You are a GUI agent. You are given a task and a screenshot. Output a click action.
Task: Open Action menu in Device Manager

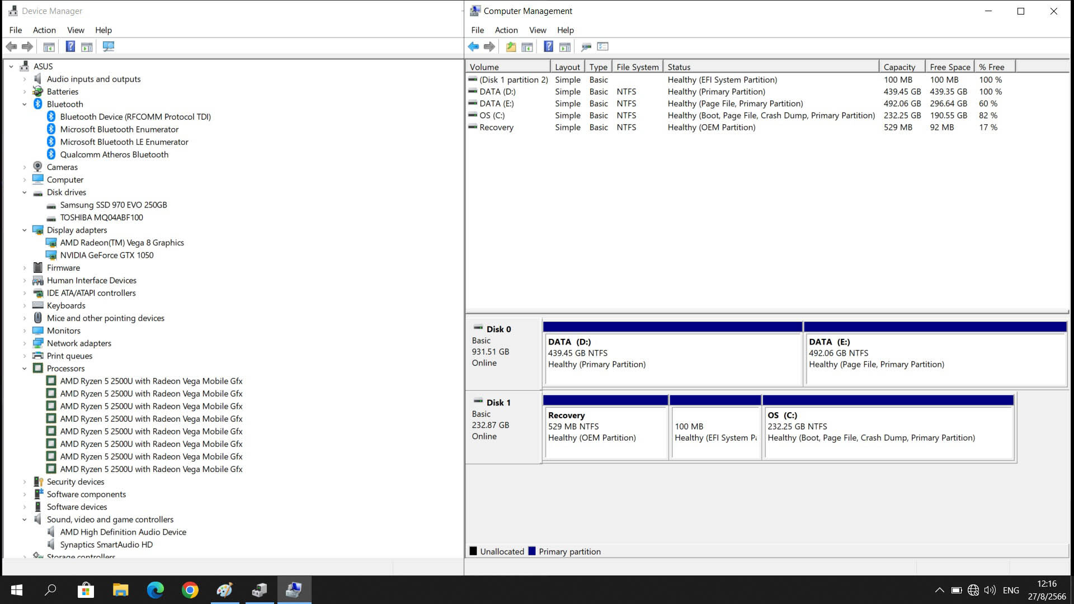click(x=44, y=30)
